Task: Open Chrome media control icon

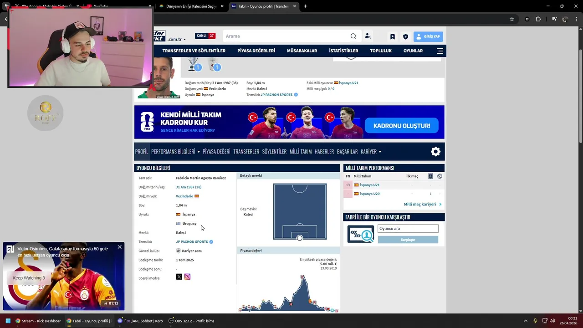Action: point(554,19)
